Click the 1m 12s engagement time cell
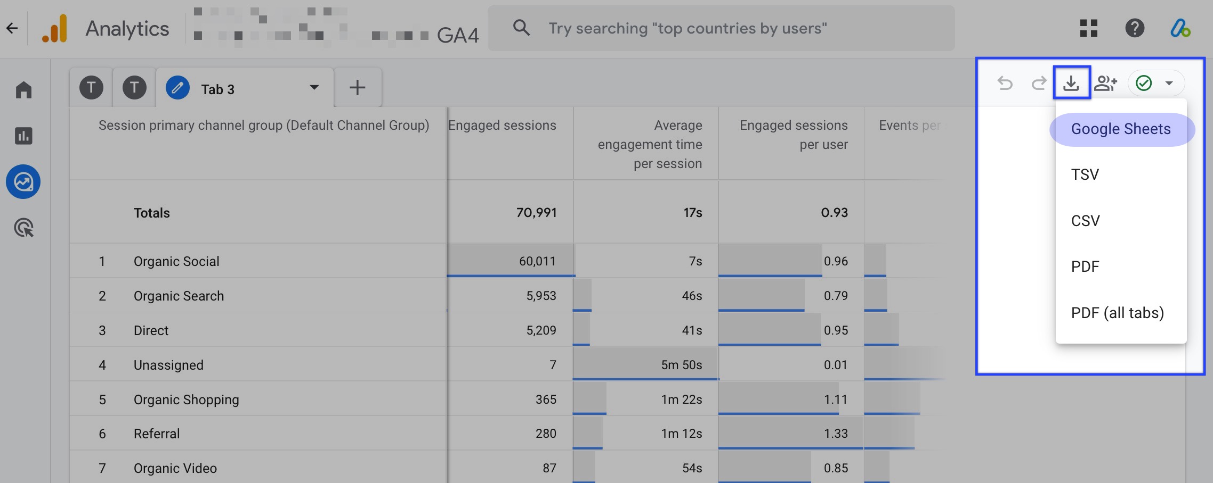The width and height of the screenshot is (1213, 483). point(682,434)
